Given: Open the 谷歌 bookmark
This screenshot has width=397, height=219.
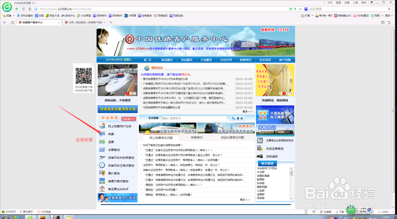Looking at the screenshot, I should point(39,16).
